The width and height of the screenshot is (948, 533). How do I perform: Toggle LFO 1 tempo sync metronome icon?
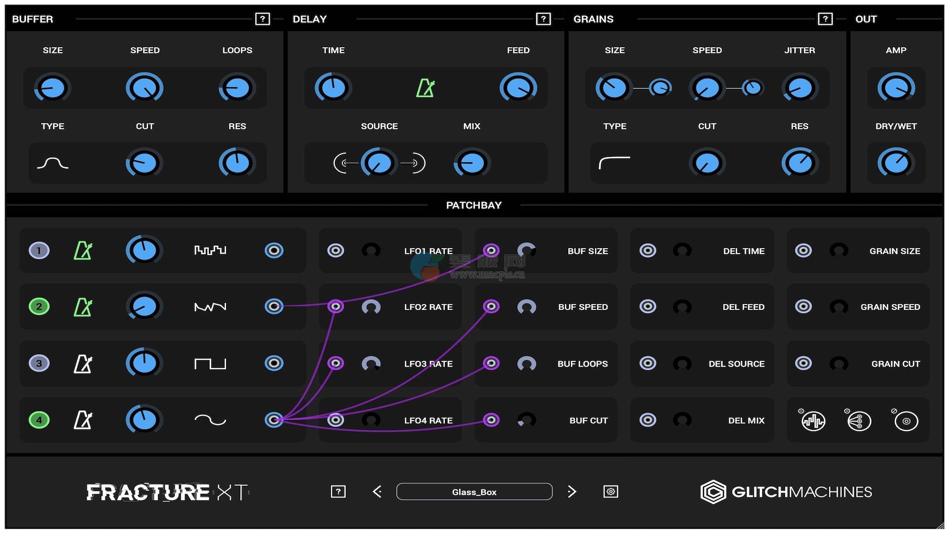coord(83,250)
